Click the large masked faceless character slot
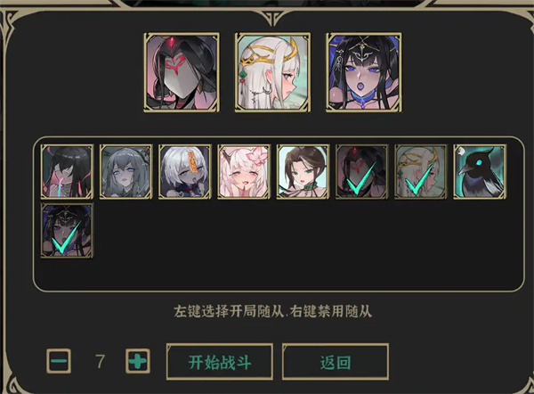 click(182, 72)
